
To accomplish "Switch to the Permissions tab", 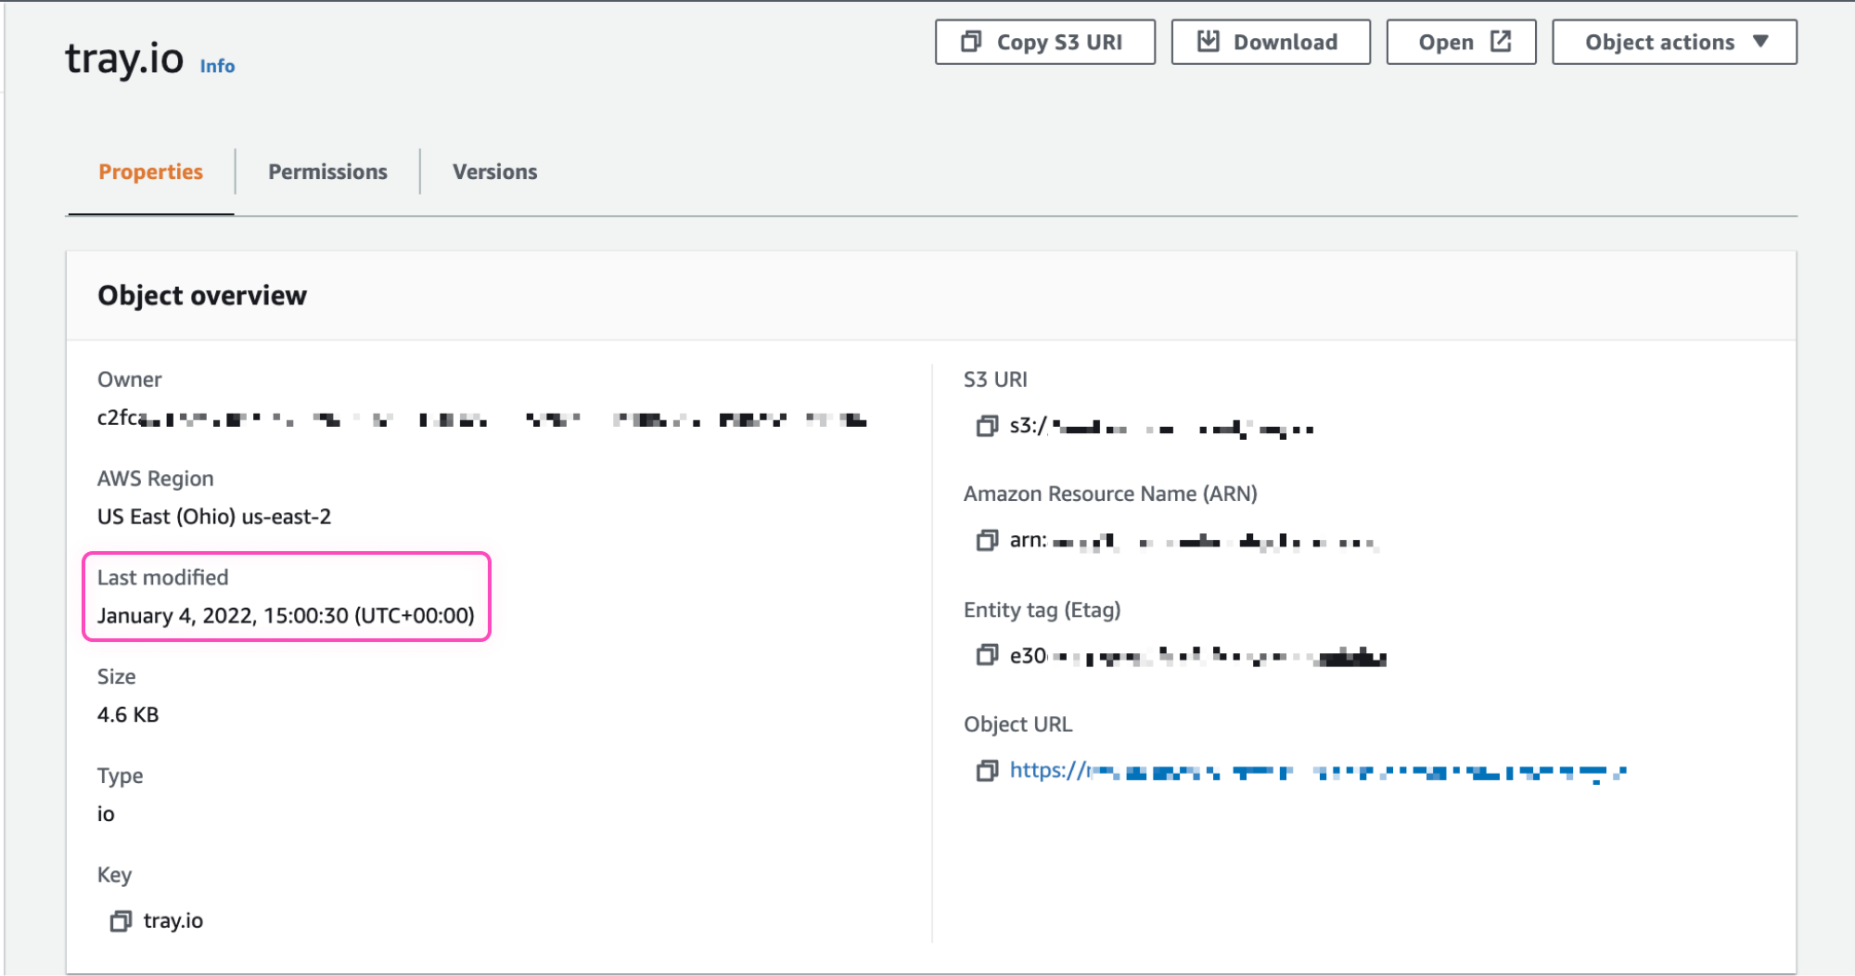I will pos(327,172).
